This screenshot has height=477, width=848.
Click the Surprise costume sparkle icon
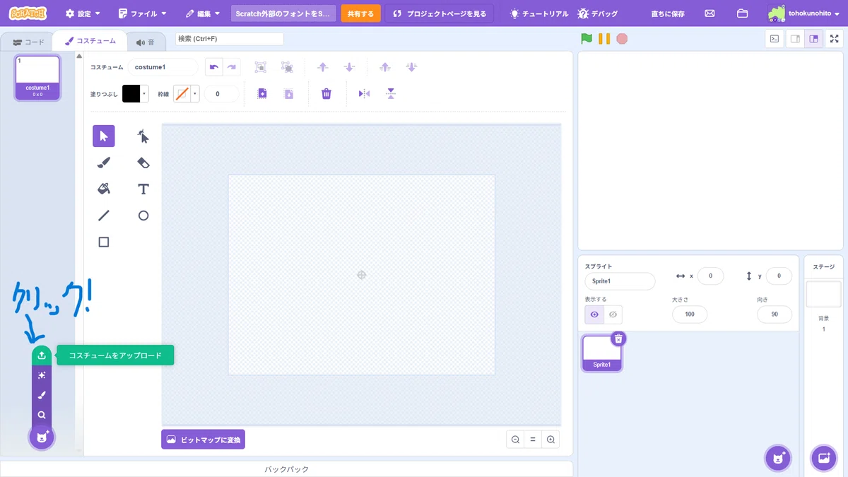pos(42,375)
